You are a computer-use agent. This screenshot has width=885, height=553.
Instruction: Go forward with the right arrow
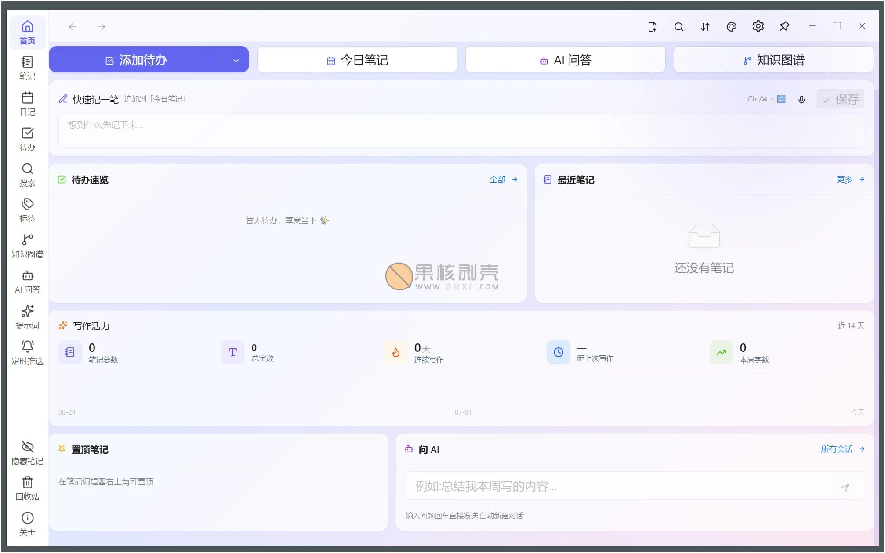[102, 27]
